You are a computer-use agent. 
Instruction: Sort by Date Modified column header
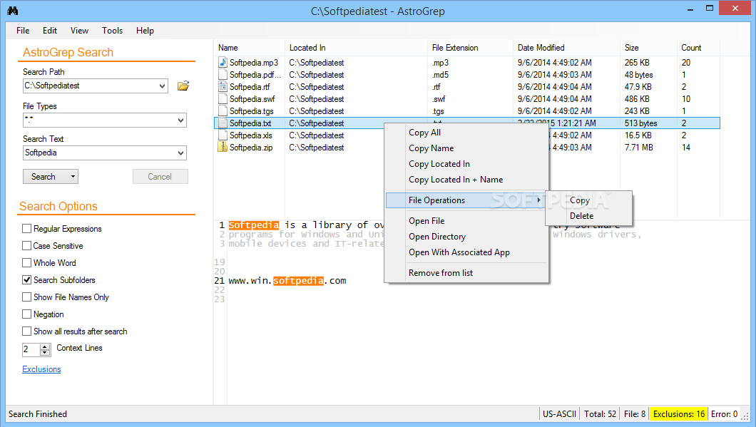(x=566, y=48)
